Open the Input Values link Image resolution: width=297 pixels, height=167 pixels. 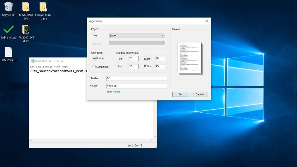[113, 92]
